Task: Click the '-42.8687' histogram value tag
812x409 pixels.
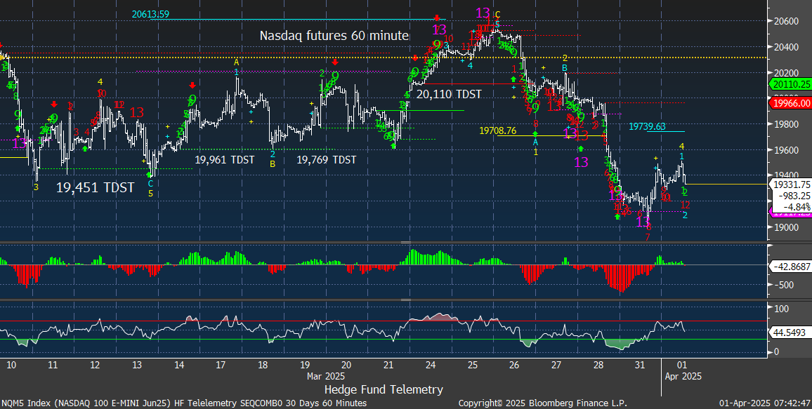Action: coord(790,267)
